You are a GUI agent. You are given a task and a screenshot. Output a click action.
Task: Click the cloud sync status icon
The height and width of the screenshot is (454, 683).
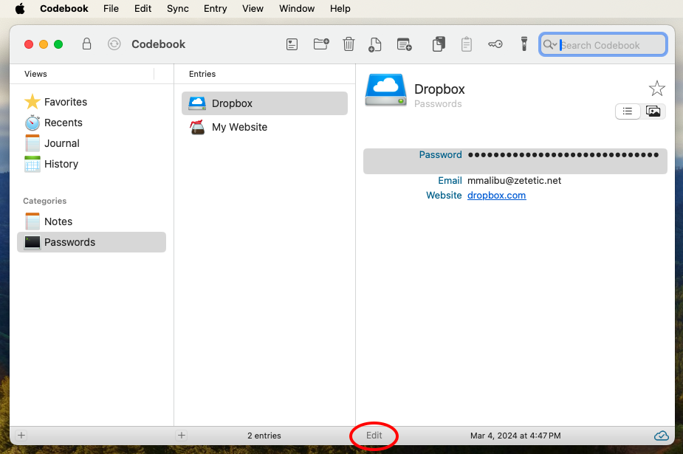[662, 436]
